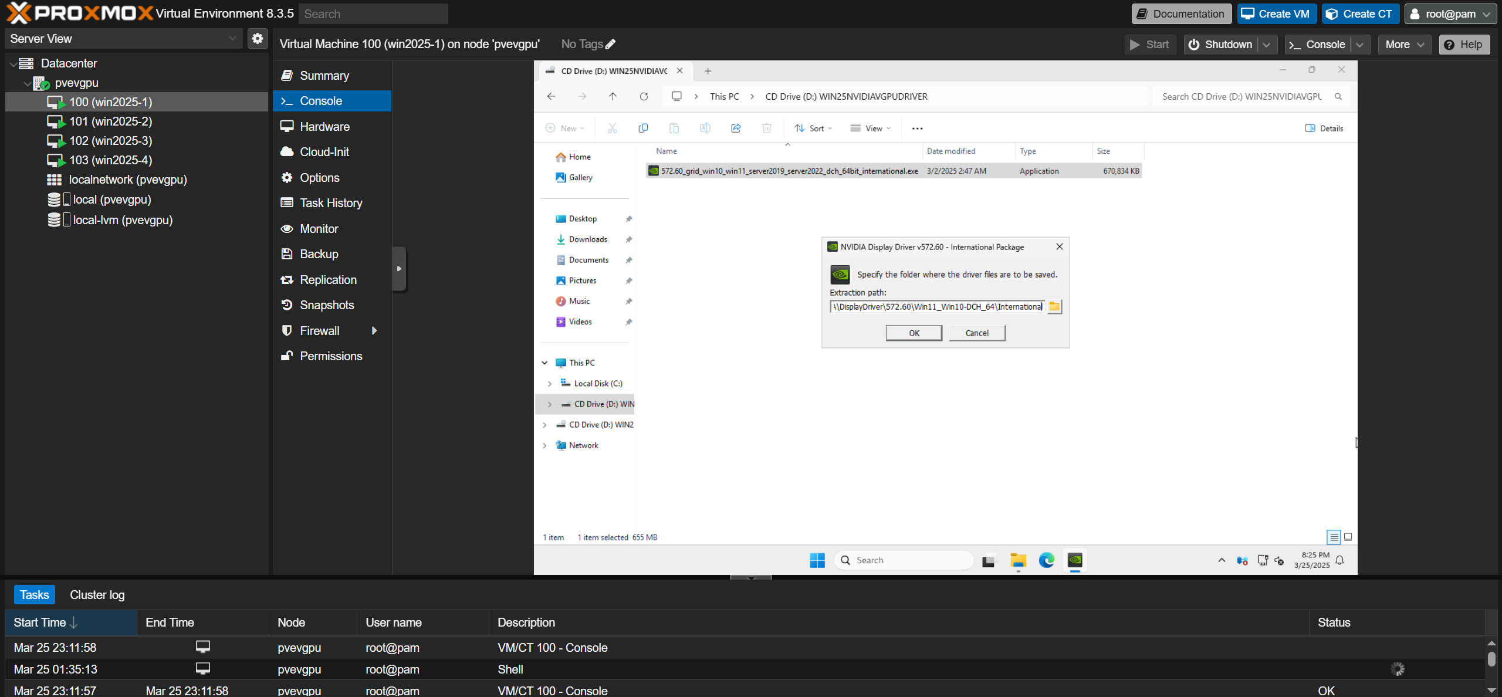Open the View dropdown in Explorer
Viewport: 1502px width, 697px height.
tap(871, 128)
